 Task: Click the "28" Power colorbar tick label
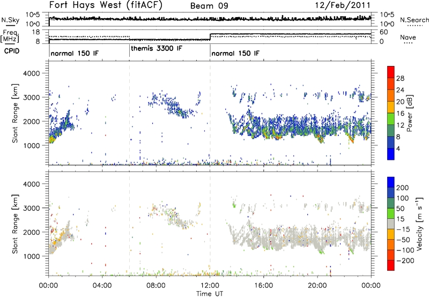click(400, 78)
